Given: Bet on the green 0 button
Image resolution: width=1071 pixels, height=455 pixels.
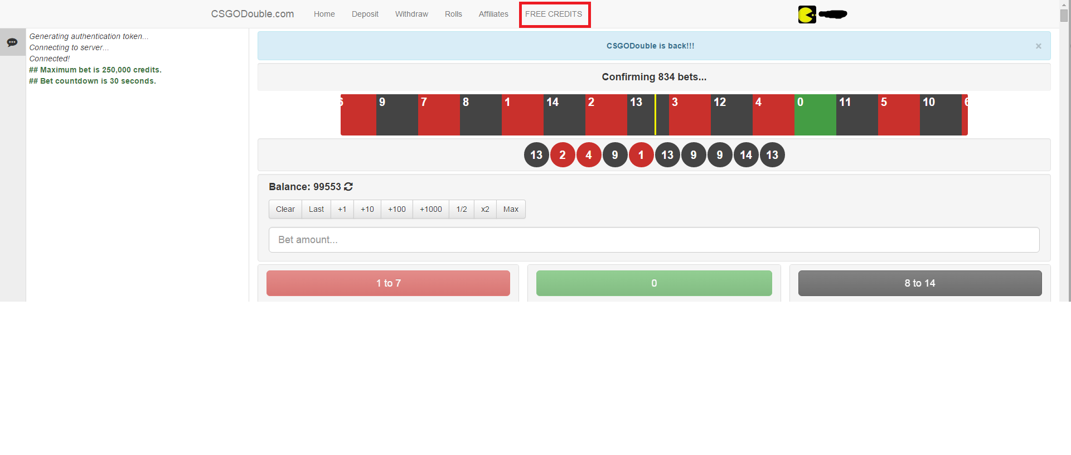Looking at the screenshot, I should [654, 283].
